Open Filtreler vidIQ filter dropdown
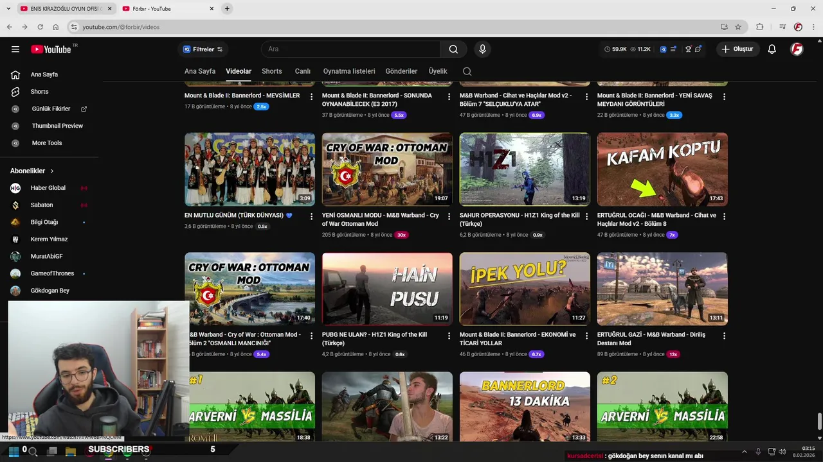 [203, 49]
